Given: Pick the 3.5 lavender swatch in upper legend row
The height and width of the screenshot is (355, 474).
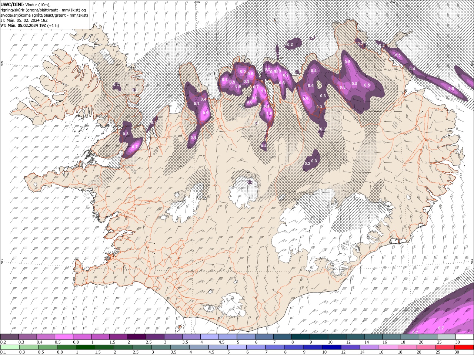Looking at the screenshot, I should point(191,337).
